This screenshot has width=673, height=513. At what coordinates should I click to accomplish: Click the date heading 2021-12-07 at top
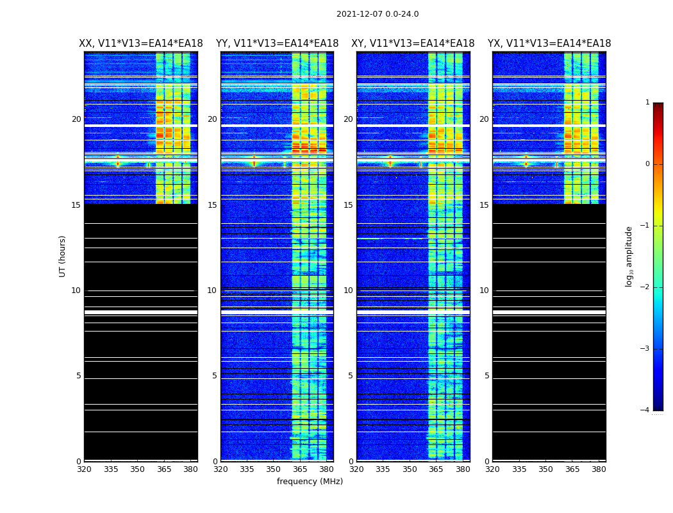pyautogui.click(x=378, y=14)
